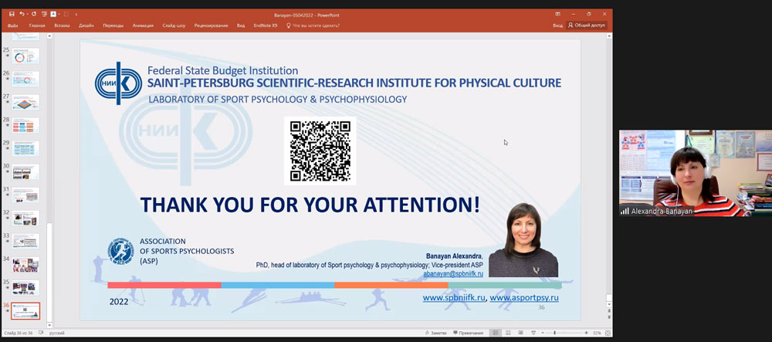The width and height of the screenshot is (772, 342).
Task: Click the NIIFK institute logo on slide
Action: tap(118, 83)
